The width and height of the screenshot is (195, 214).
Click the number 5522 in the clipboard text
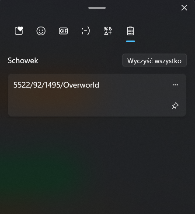pos(21,85)
